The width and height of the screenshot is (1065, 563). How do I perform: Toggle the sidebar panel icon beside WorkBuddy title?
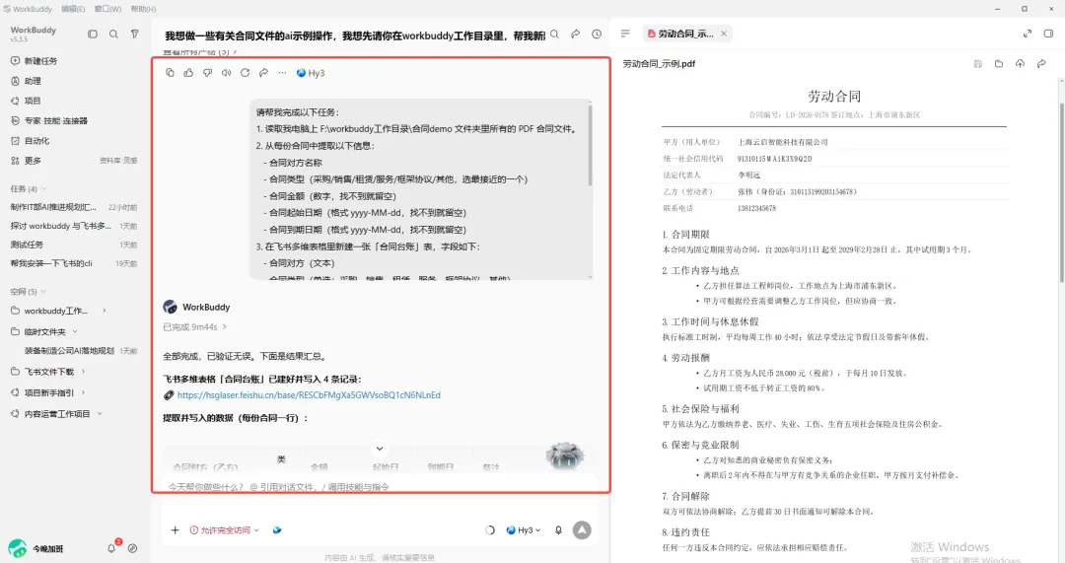[x=93, y=34]
